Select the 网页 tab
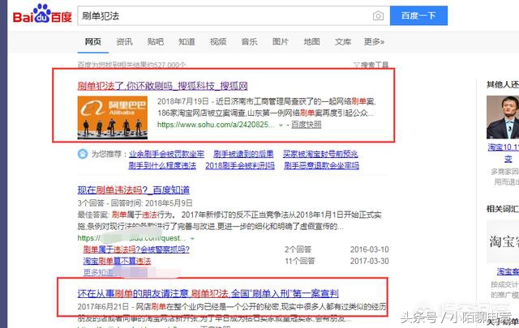This screenshot has width=519, height=328. tap(93, 41)
